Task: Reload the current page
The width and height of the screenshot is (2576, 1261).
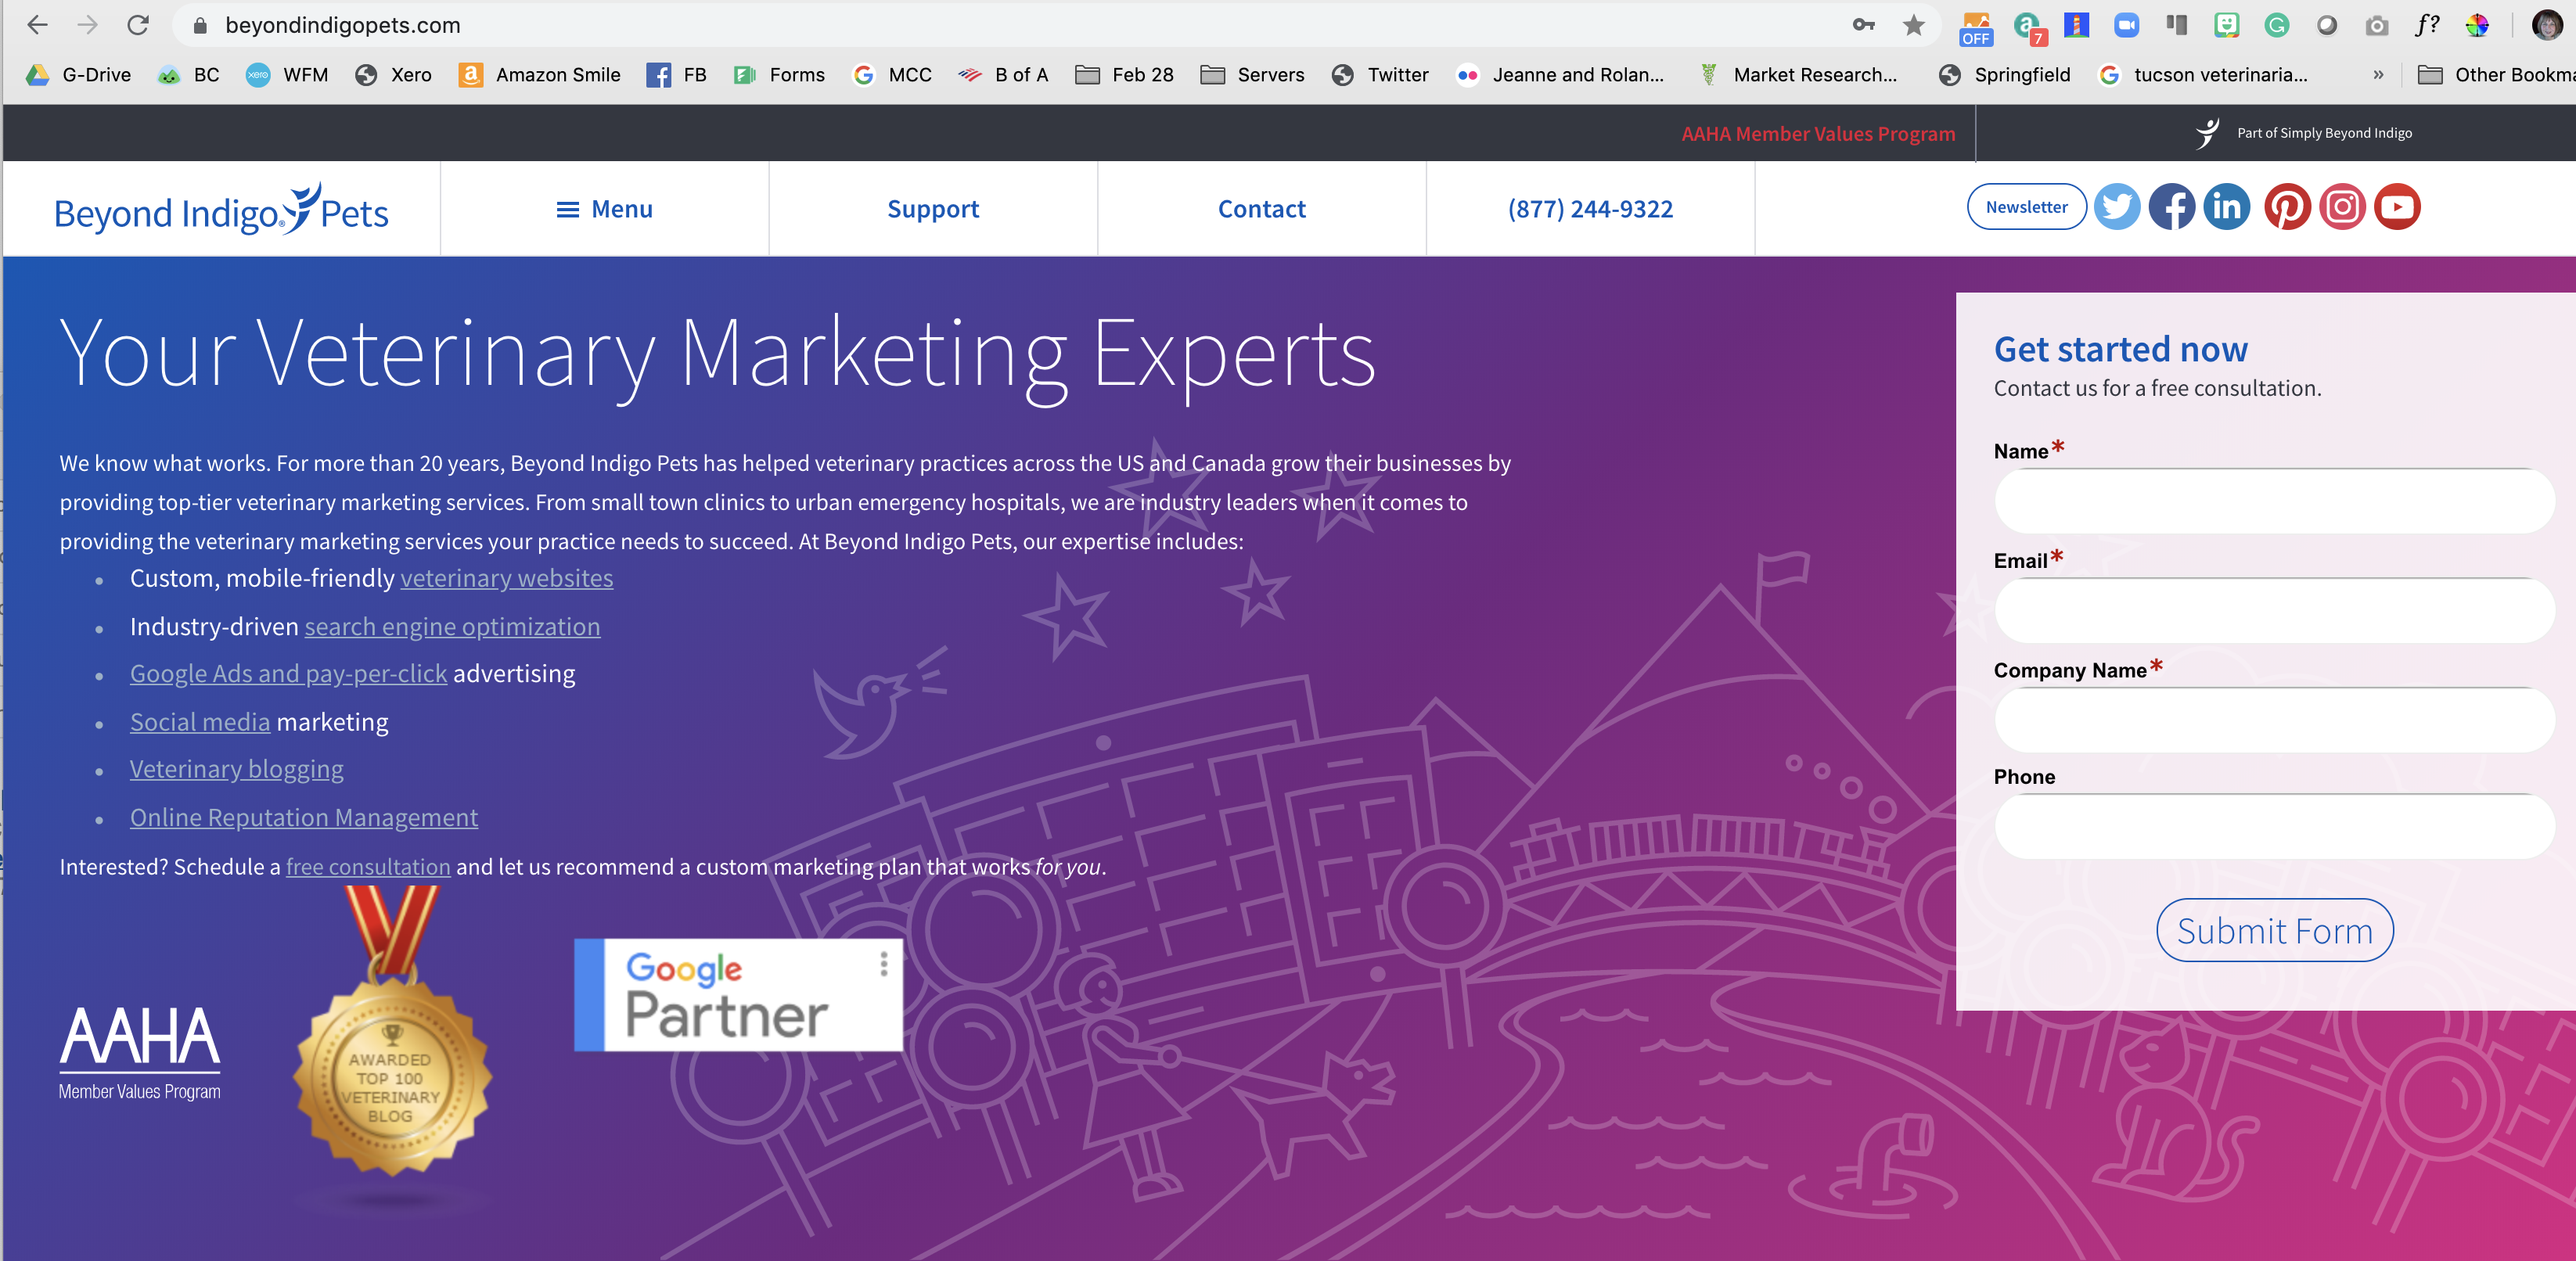Action: coord(138,25)
